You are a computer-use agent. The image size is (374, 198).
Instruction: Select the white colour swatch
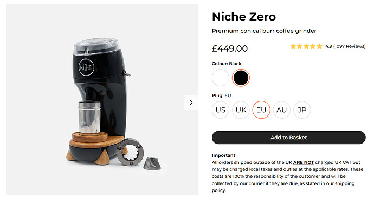point(221,78)
